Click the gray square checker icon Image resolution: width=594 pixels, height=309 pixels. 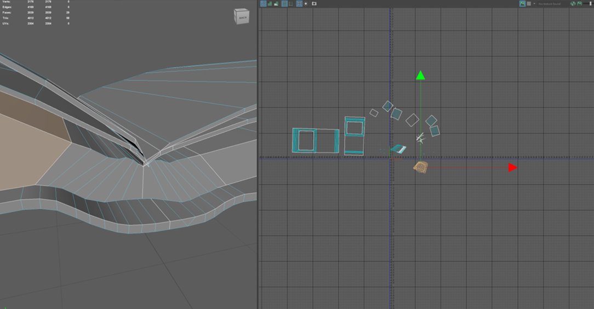click(529, 3)
